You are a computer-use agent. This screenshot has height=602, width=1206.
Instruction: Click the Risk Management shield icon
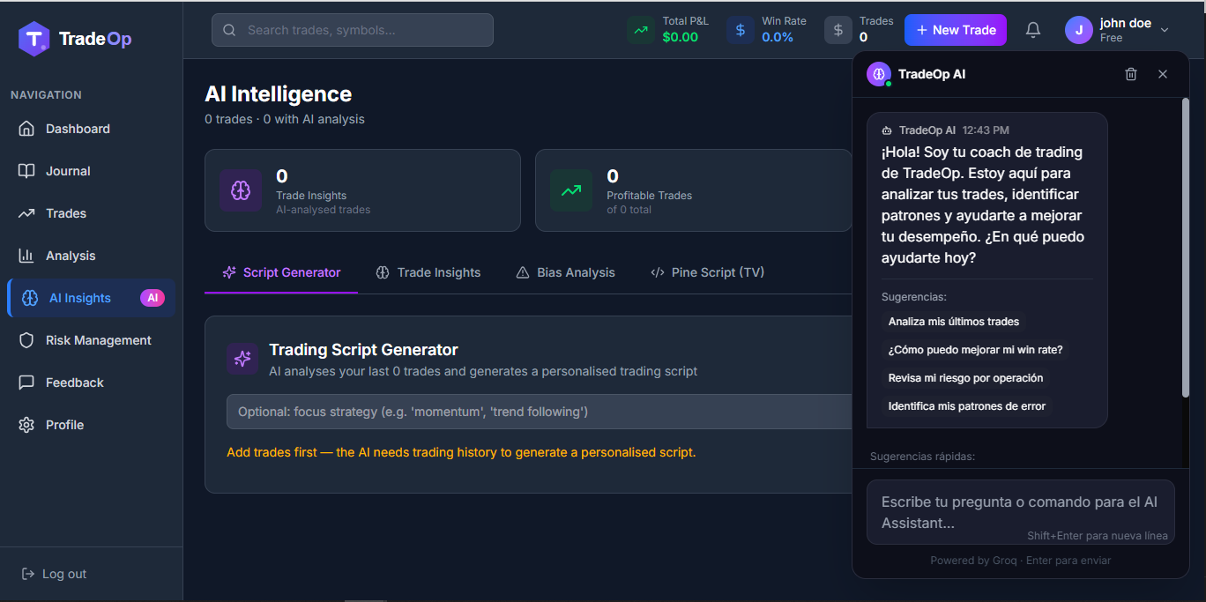[27, 340]
